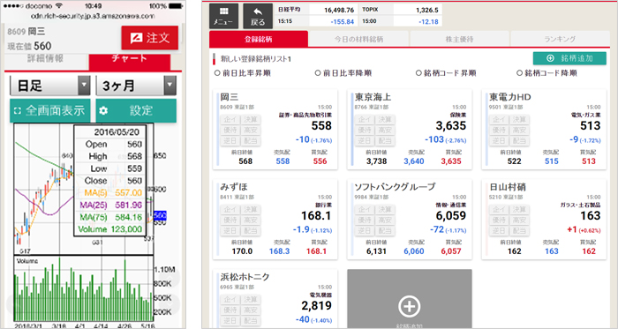Open the 3ヶ月 period dropdown
Screen dimensions: 618x329
136,86
